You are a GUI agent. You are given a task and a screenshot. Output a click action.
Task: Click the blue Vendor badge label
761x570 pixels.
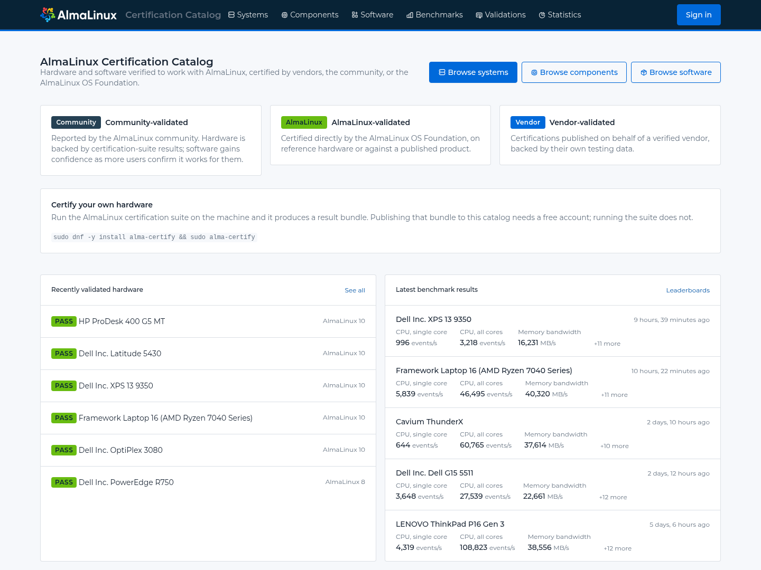[x=527, y=122]
